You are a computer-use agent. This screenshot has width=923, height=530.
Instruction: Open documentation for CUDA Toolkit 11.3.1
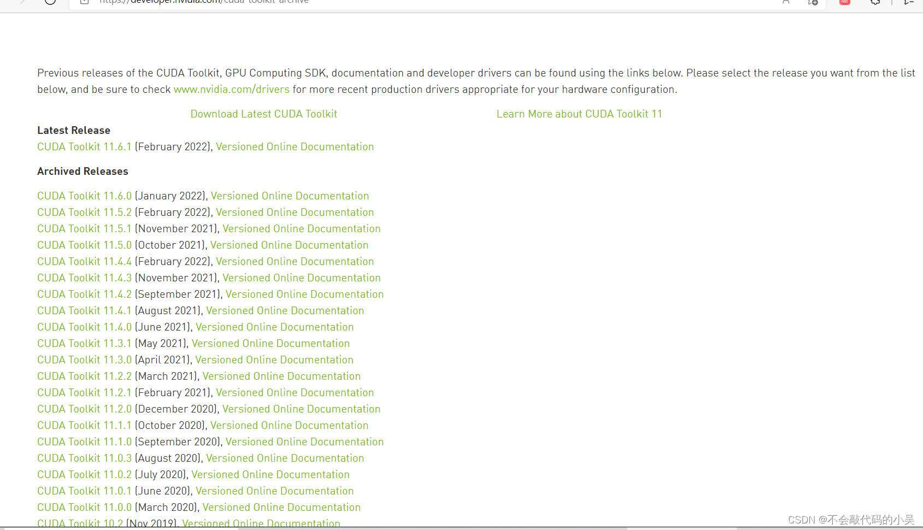271,344
